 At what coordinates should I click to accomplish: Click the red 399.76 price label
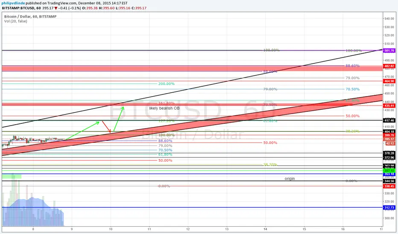point(389,135)
